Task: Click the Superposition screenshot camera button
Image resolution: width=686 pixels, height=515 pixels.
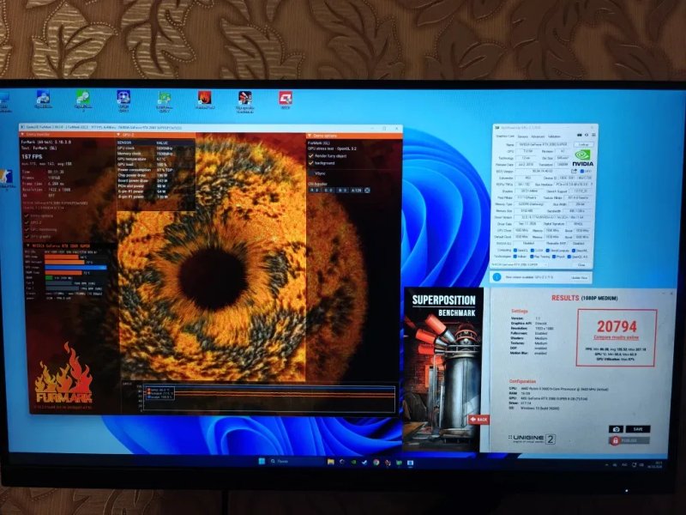Action: coord(616,429)
